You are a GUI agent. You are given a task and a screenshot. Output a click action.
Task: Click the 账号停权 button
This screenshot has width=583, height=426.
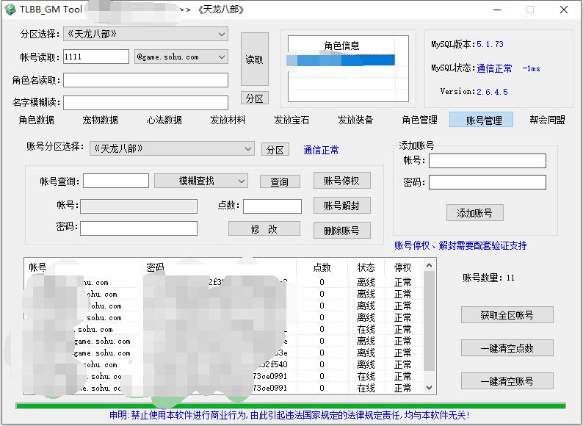(341, 181)
